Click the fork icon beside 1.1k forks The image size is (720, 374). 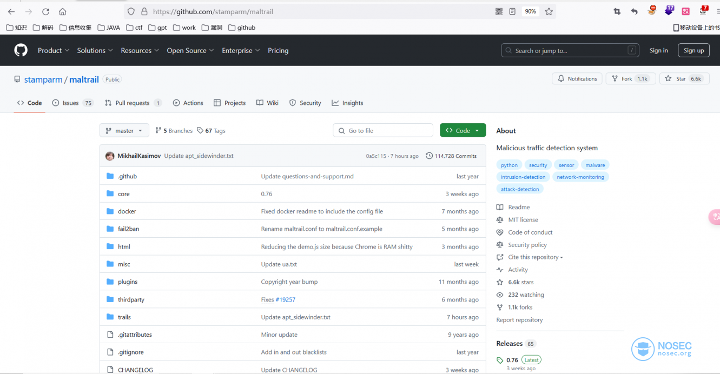click(500, 308)
